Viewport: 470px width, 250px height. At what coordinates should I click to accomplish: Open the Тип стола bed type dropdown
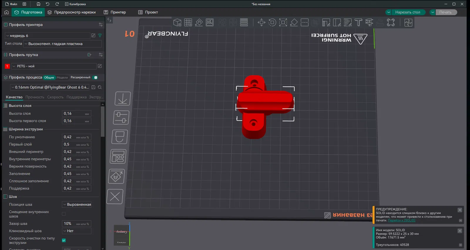(63, 44)
